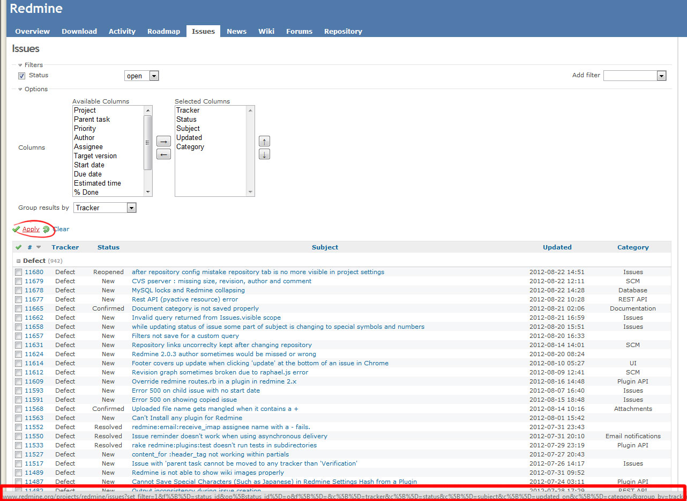The width and height of the screenshot is (687, 501).
Task: Open 'MySQL locks and Redmine collapsing' issue
Action: point(188,290)
